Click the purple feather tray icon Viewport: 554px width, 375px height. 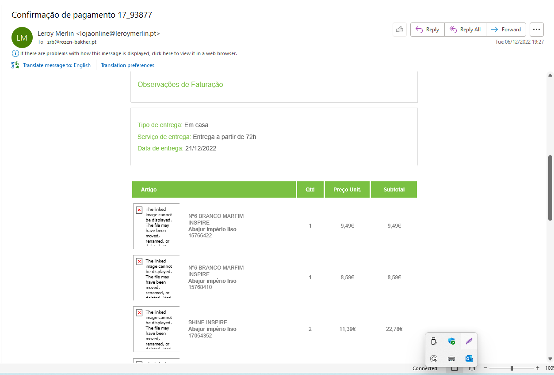[x=469, y=341]
